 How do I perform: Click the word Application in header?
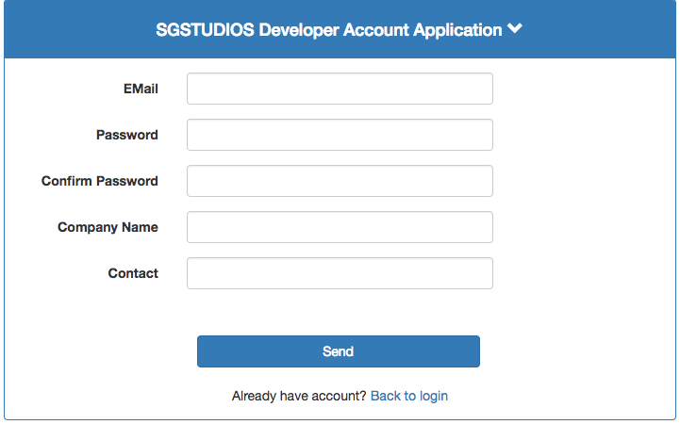coord(457,30)
